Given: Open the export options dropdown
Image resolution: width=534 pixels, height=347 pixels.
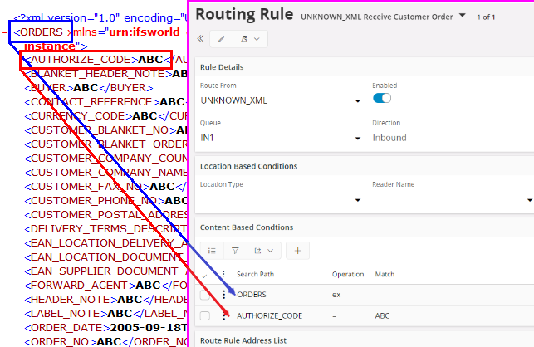Looking at the screenshot, I should click(264, 251).
